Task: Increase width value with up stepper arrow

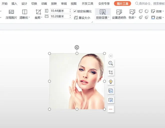Action: [x=70, y=15]
